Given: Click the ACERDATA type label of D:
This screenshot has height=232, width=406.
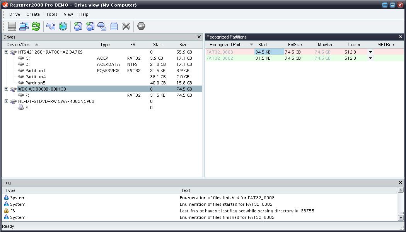Looking at the screenshot, I should tap(108, 64).
